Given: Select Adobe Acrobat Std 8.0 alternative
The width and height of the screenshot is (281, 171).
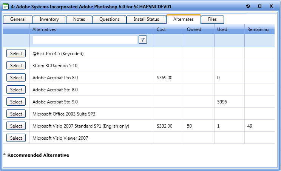Looking at the screenshot, I should (16, 89).
